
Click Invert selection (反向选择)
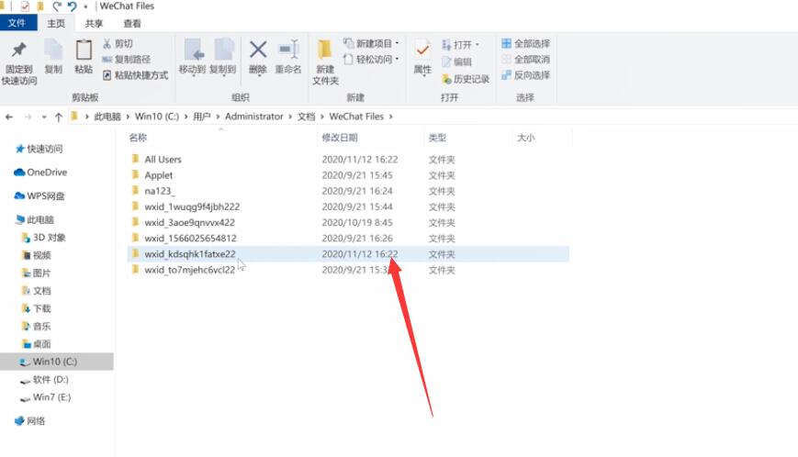coord(525,75)
